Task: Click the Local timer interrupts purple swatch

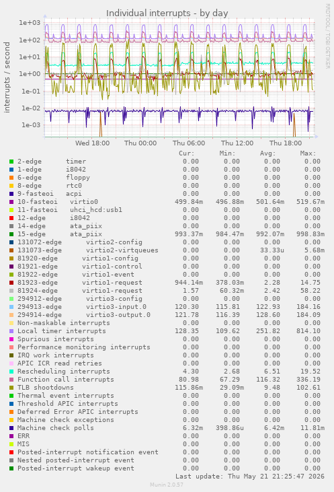Action: click(x=11, y=331)
